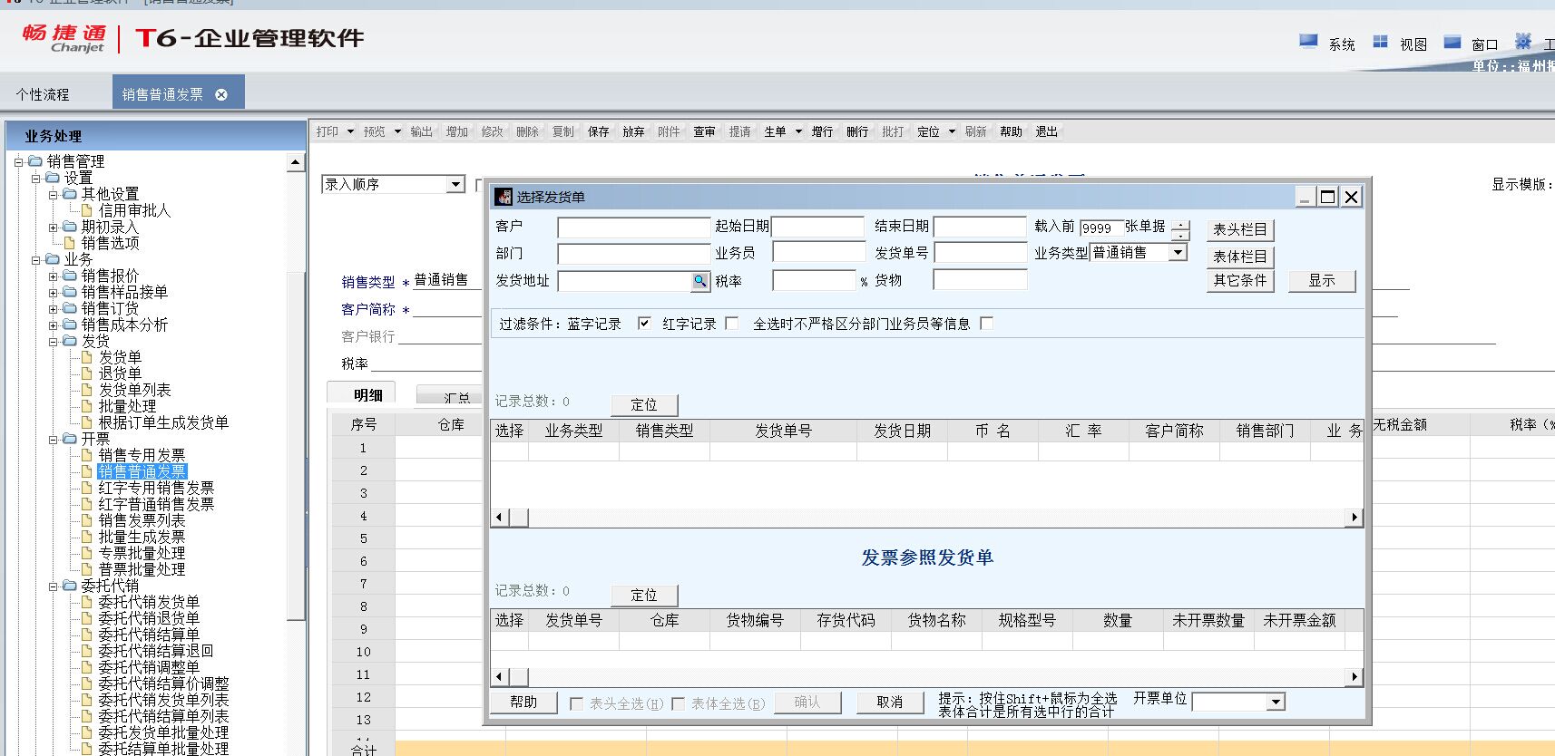This screenshot has height=756, width=1555.
Task: Click the 表头栏目 button
Action: (x=1239, y=229)
